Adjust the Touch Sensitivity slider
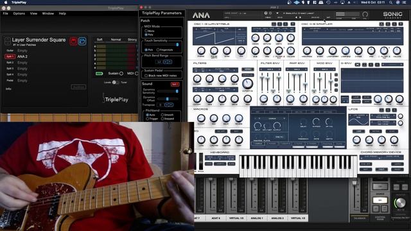The image size is (411, 231). (162, 44)
